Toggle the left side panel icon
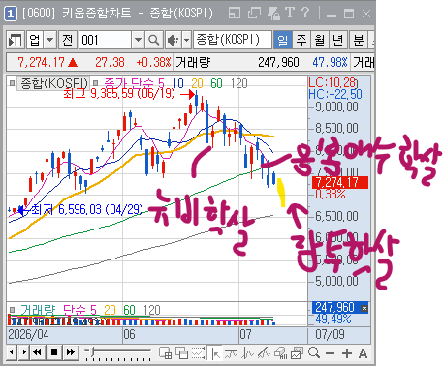This screenshot has height=366, width=443. pyautogui.click(x=16, y=41)
